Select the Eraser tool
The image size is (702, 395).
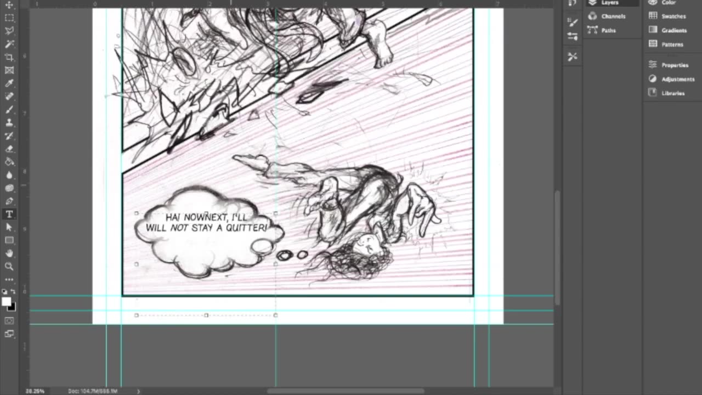[9, 149]
